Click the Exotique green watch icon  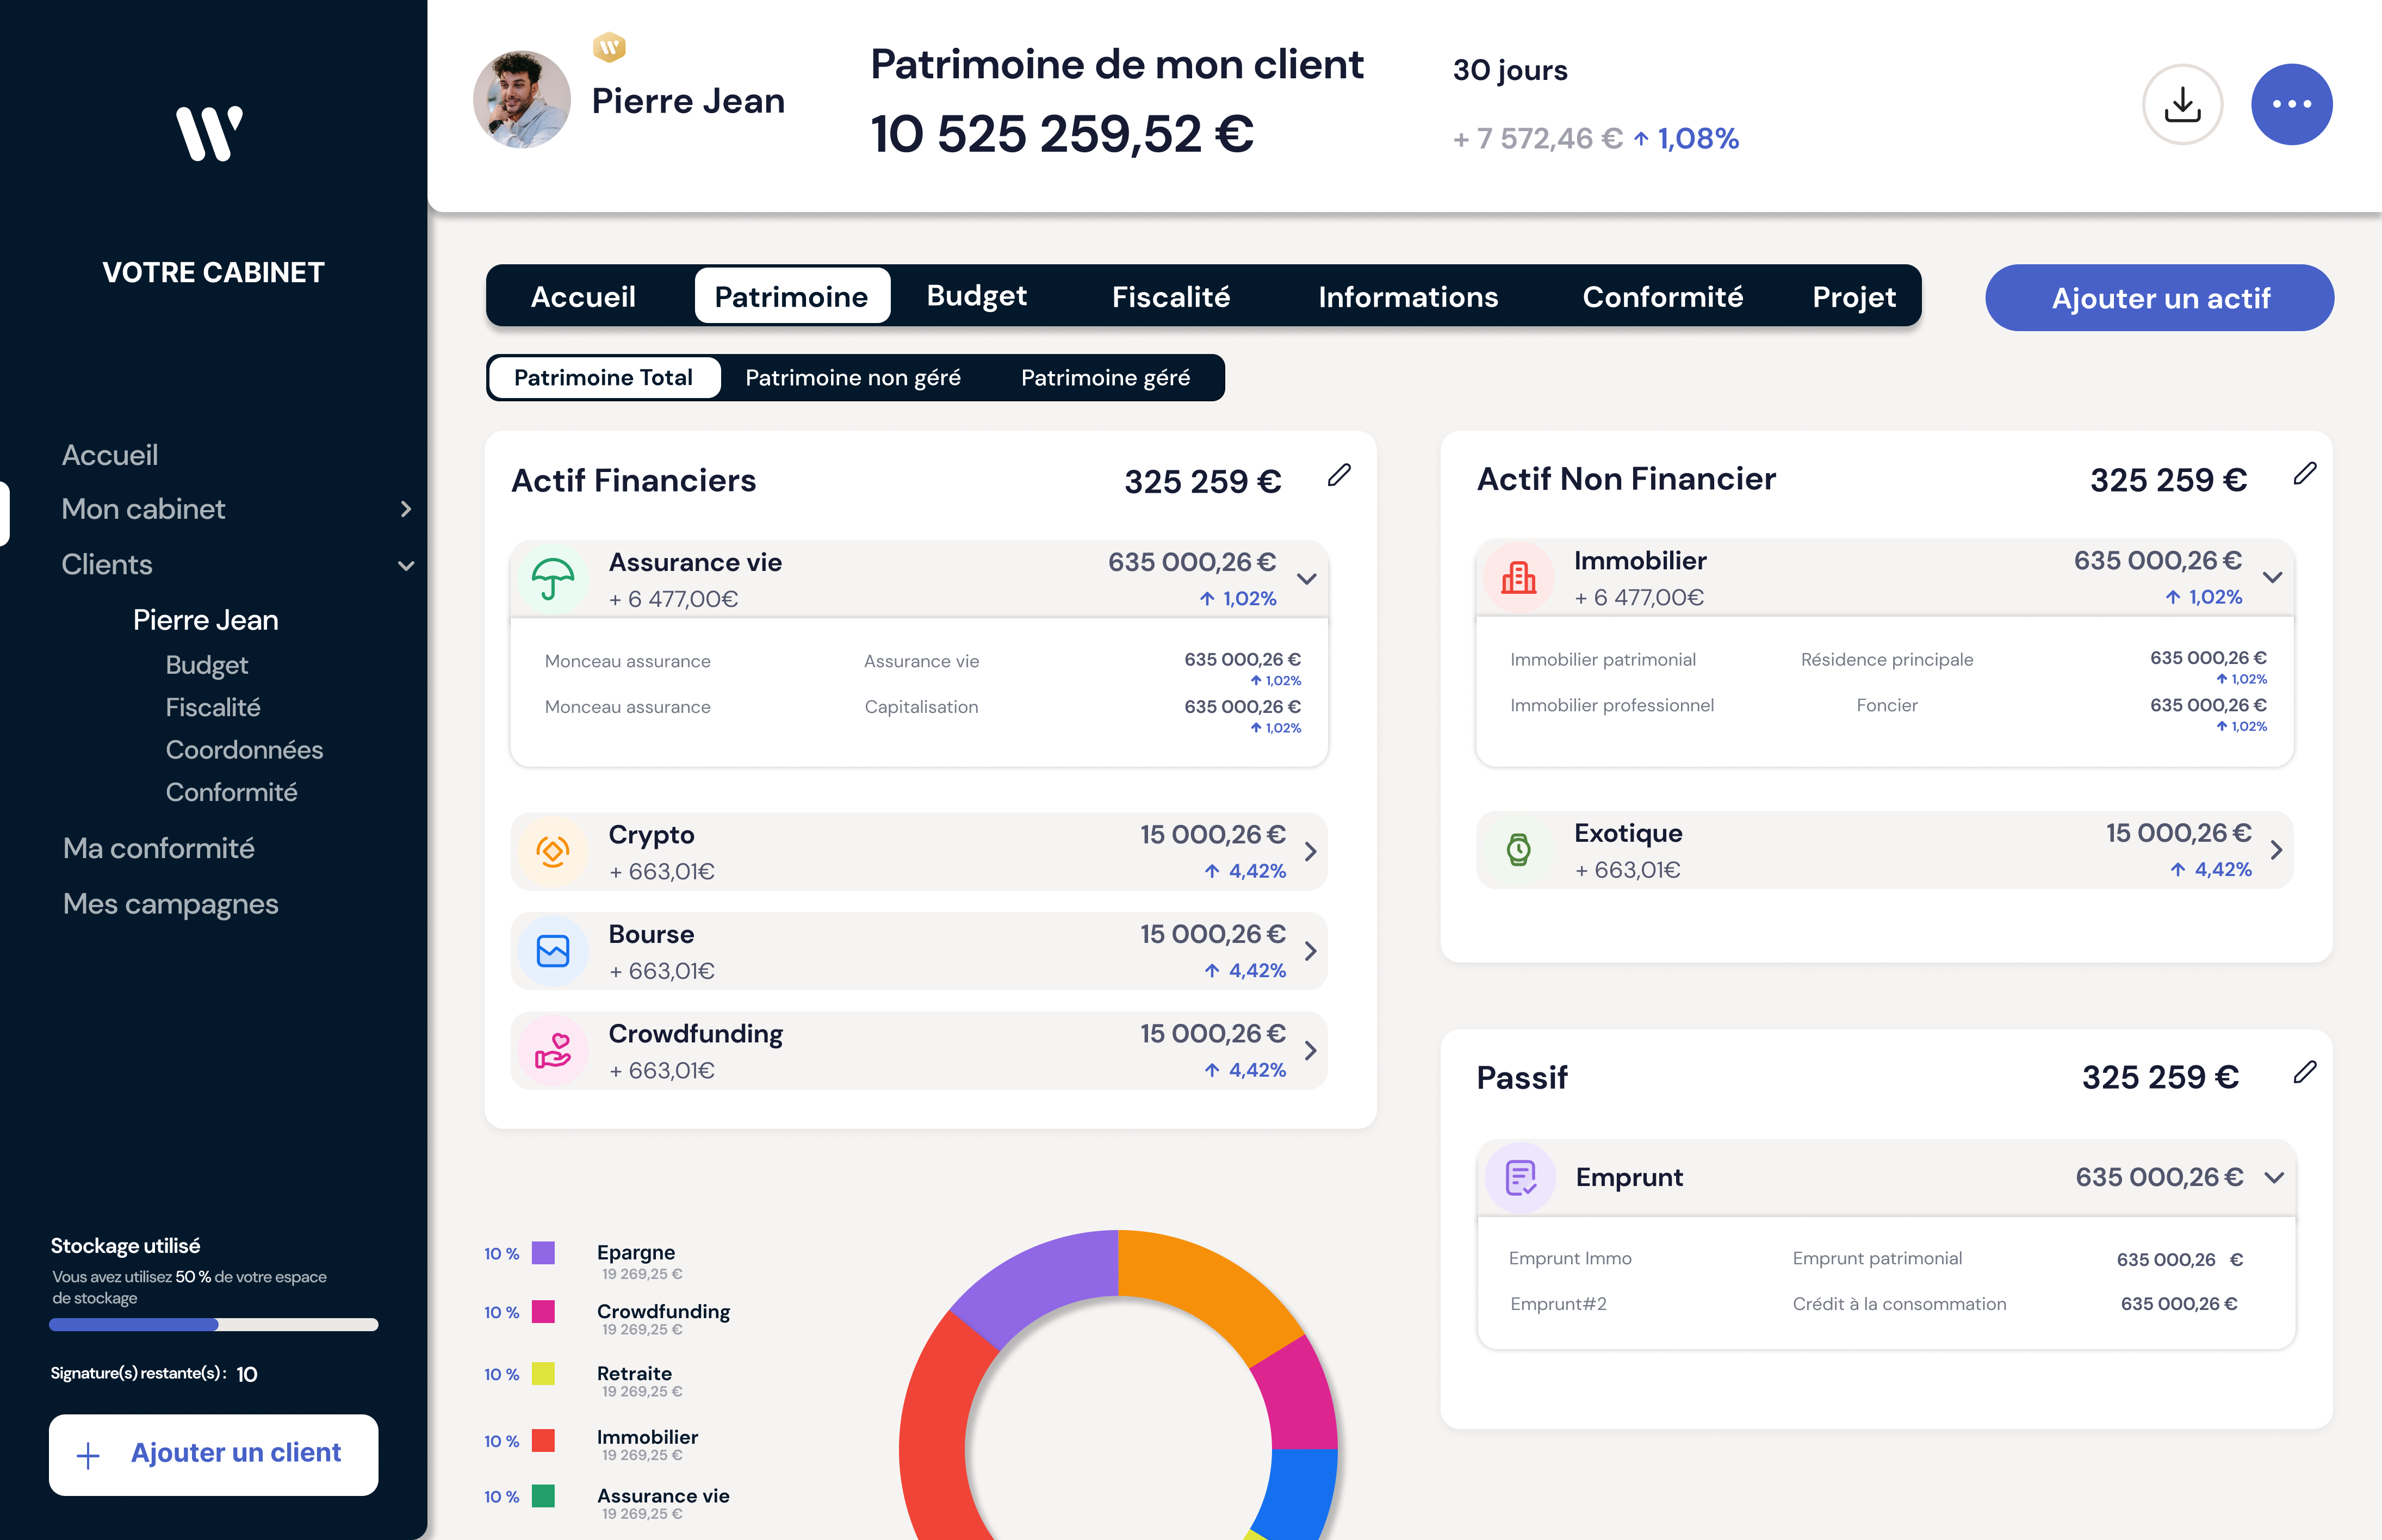tap(1518, 850)
